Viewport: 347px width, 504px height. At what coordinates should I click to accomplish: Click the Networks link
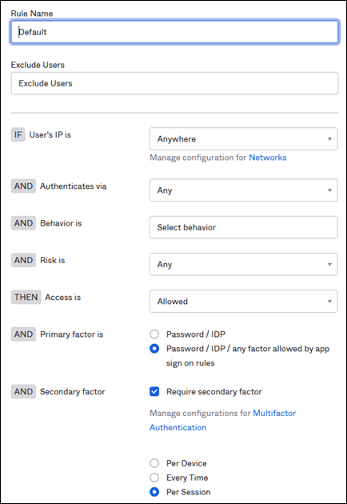tap(268, 158)
